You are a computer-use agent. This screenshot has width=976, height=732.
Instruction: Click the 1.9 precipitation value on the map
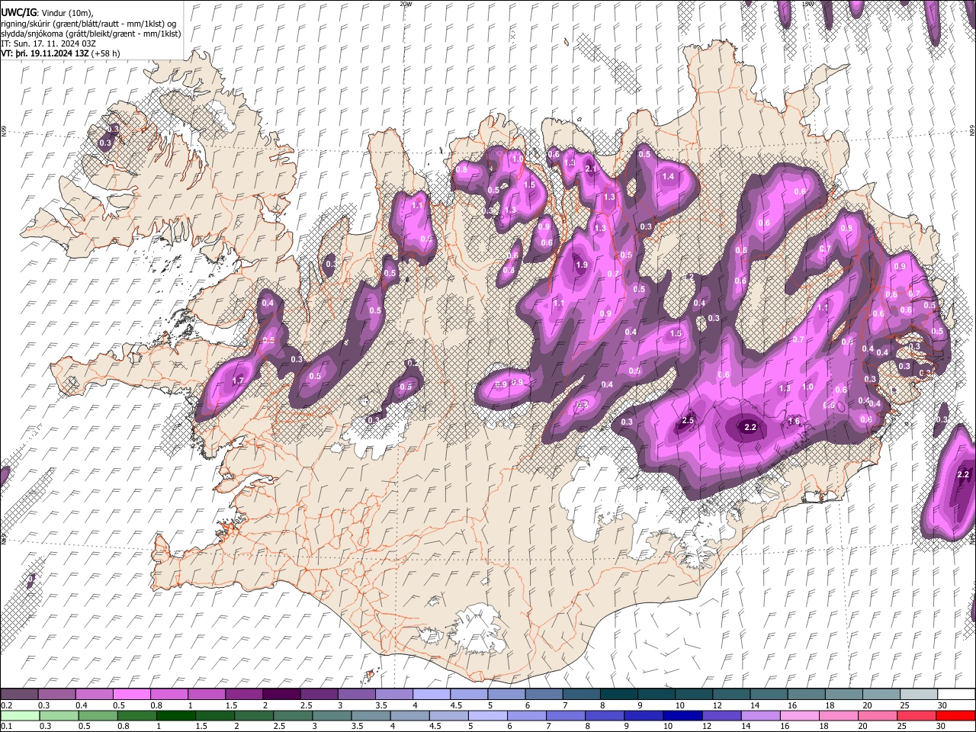582,265
